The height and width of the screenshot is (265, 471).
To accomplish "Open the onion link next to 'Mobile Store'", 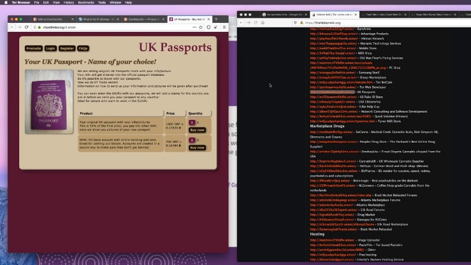I will [333, 48].
